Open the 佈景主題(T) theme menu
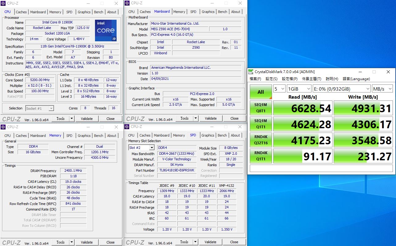The width and height of the screenshot is (396, 246). pos(311,79)
